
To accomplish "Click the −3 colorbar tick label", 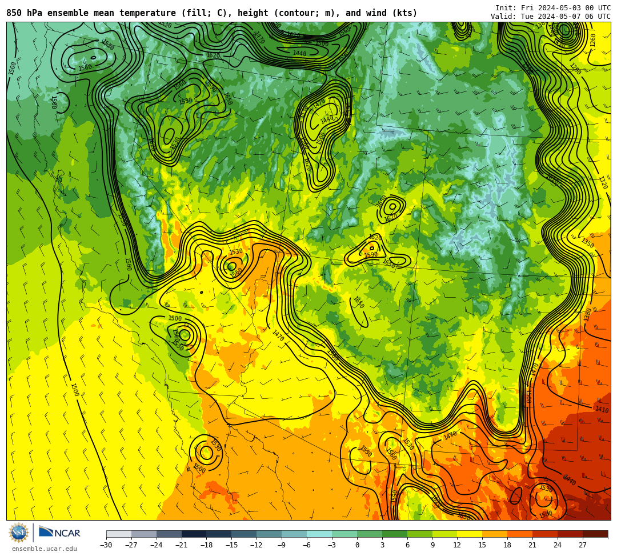I will tap(332, 545).
